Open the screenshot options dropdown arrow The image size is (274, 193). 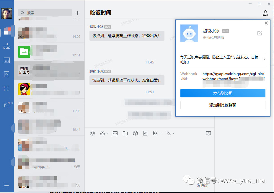click(x=107, y=133)
